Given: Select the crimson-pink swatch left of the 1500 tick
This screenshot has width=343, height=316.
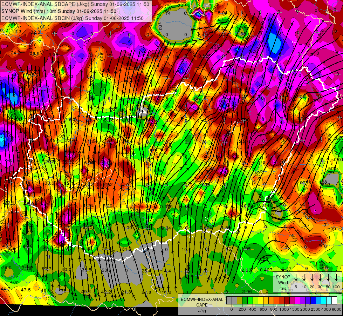Looking at the screenshot, I should [292, 300].
